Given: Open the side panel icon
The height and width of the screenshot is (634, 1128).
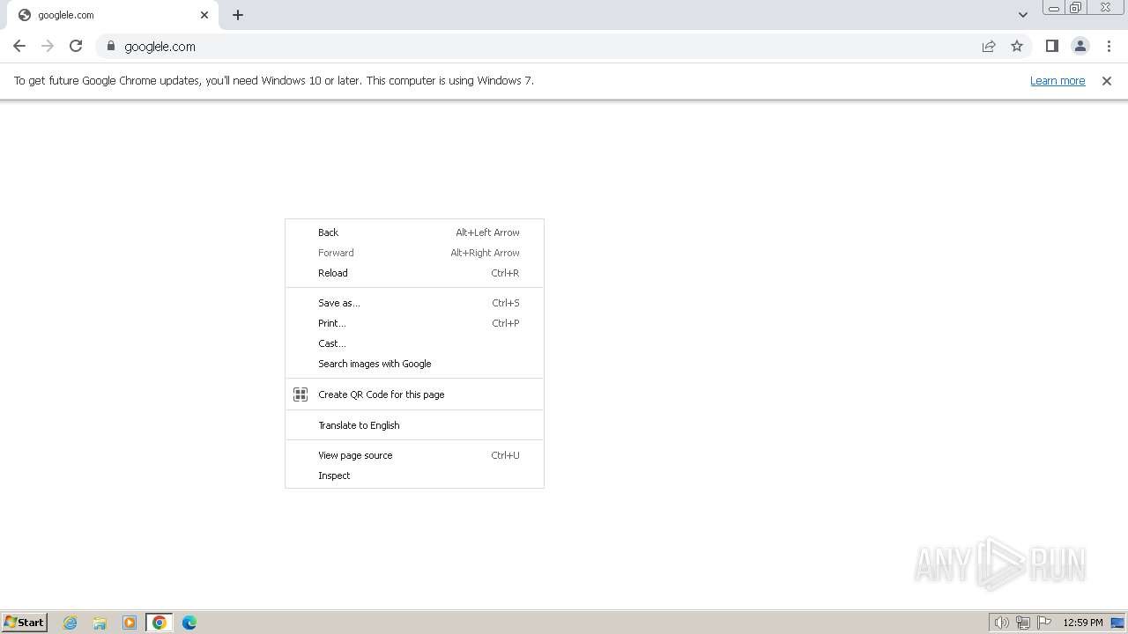Looking at the screenshot, I should point(1051,46).
